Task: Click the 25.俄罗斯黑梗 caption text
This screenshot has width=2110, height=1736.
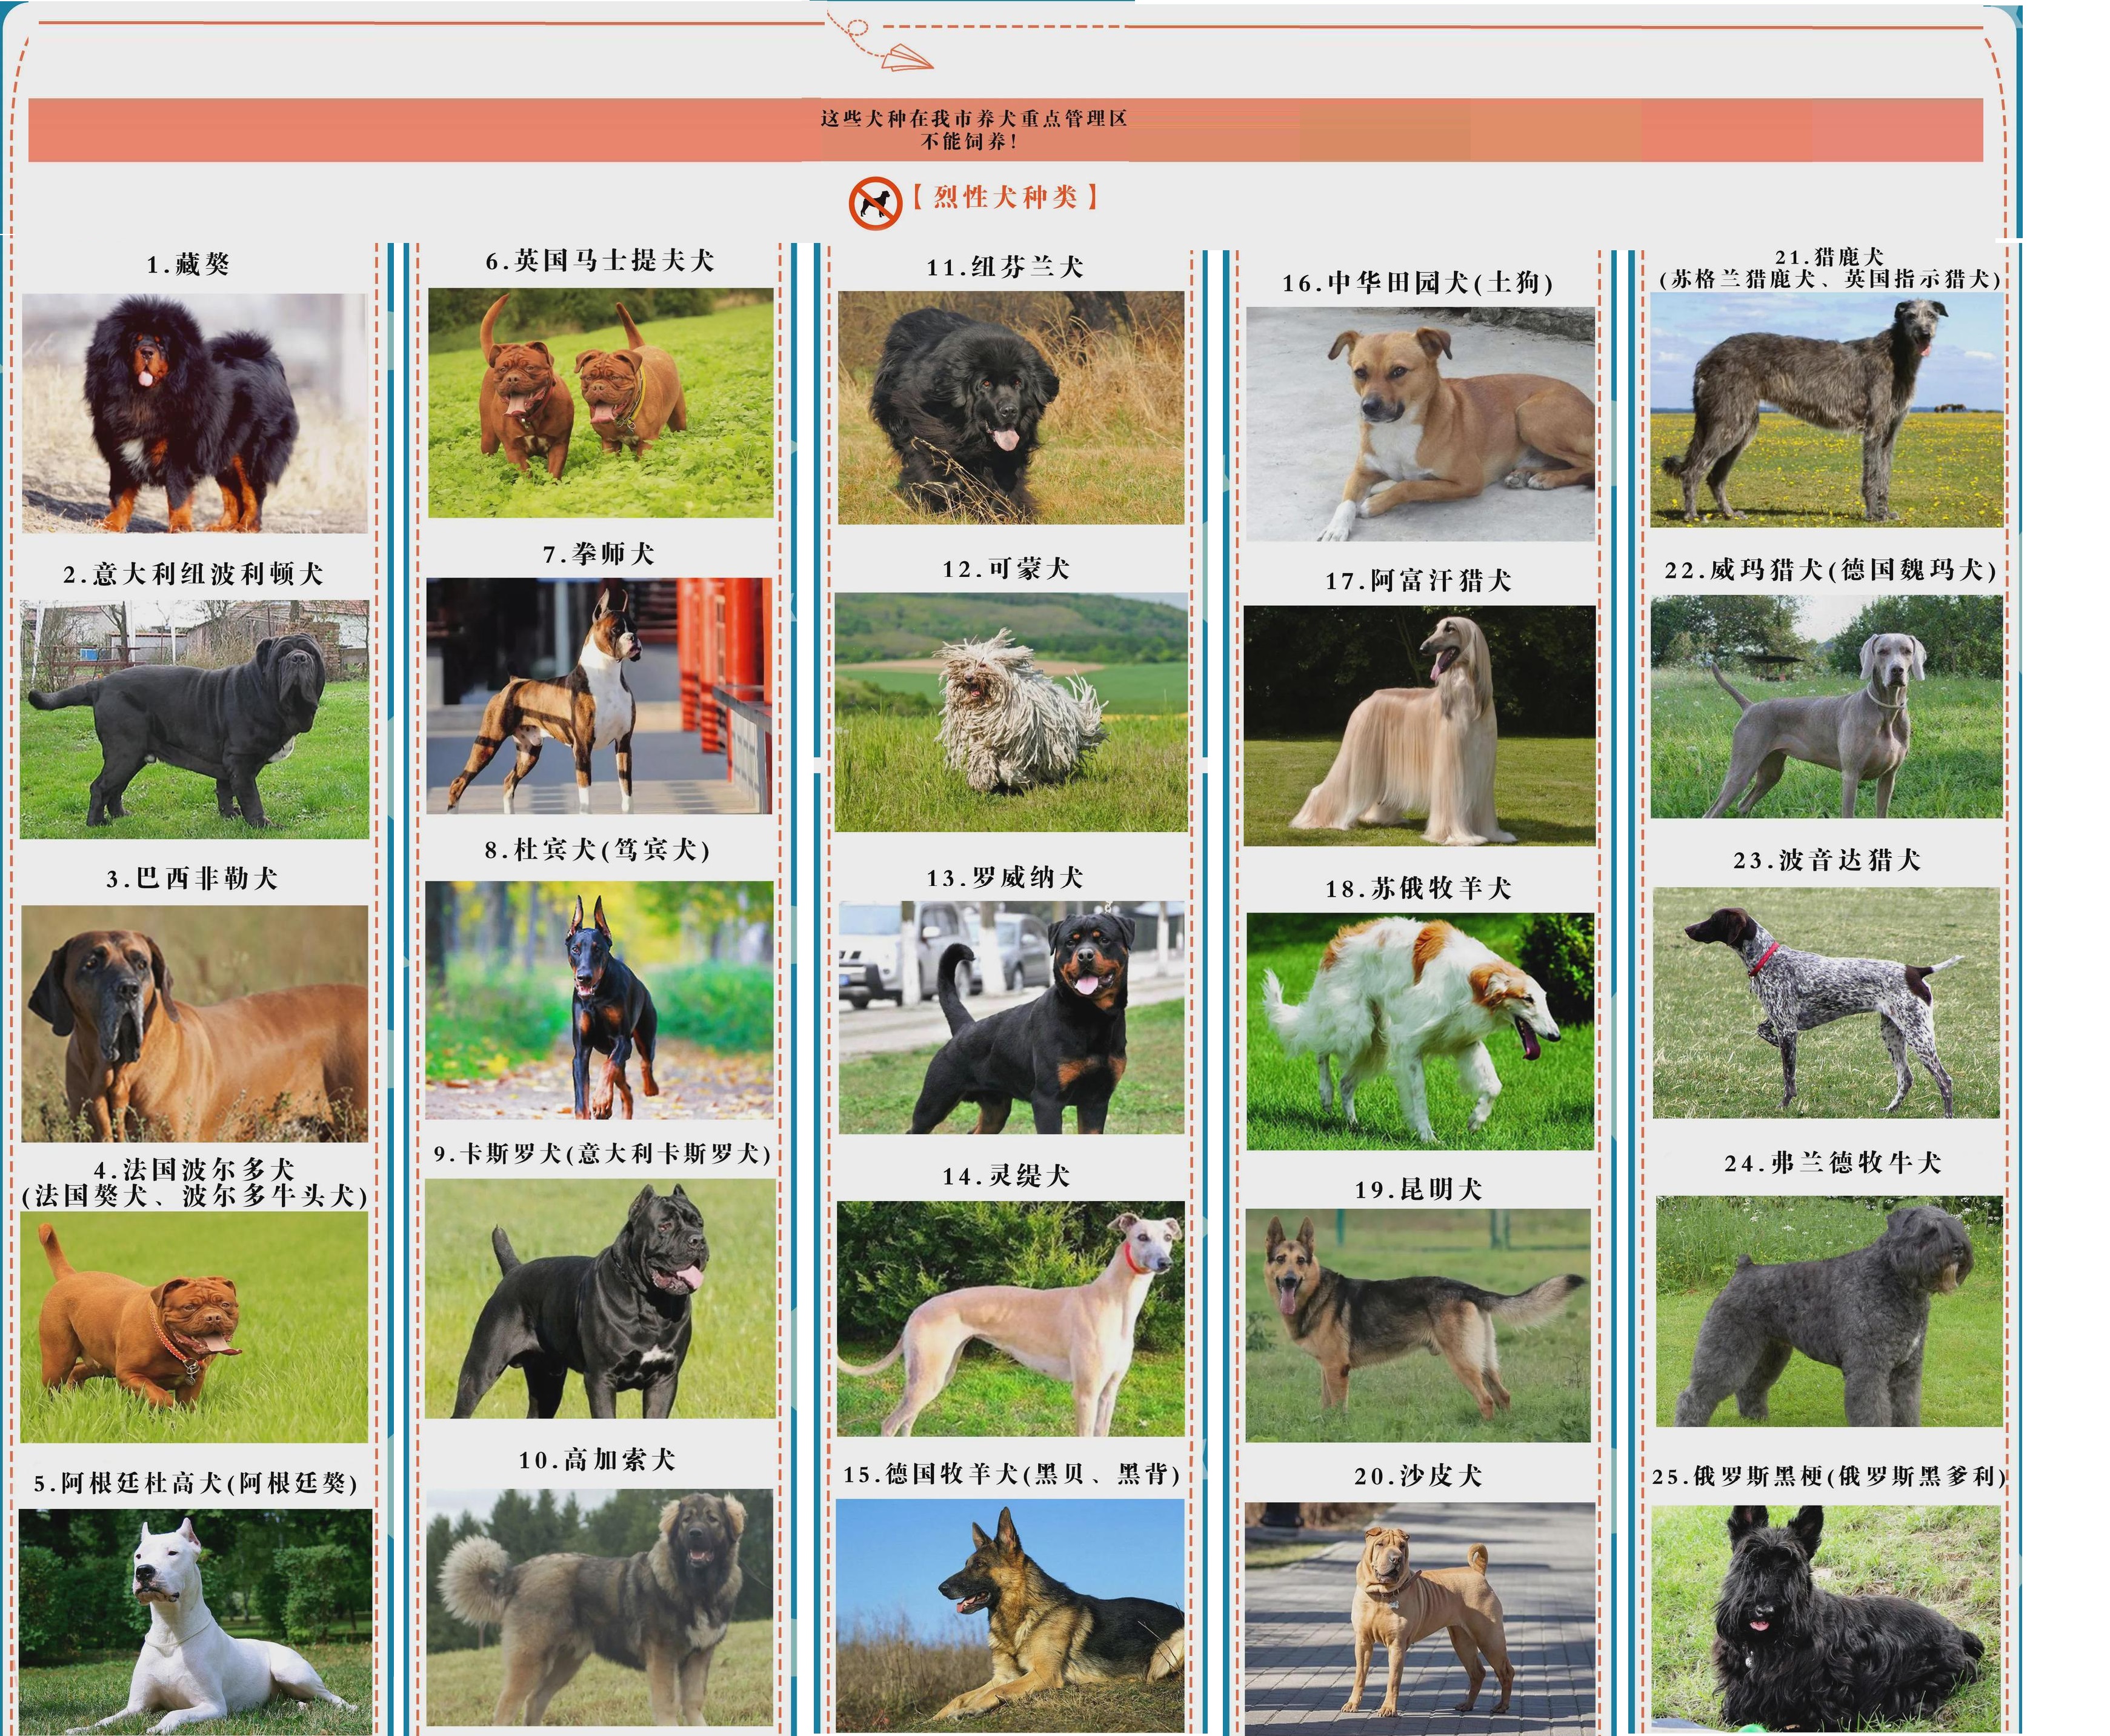Action: tap(1828, 1476)
